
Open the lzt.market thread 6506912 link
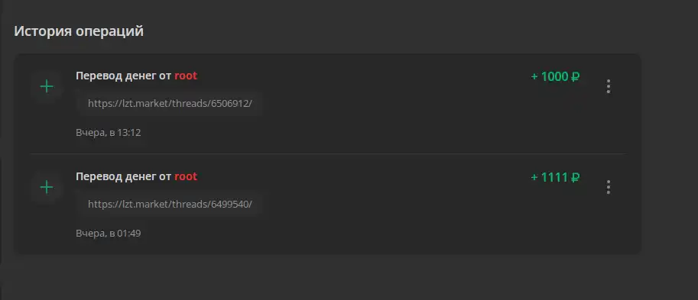point(170,104)
